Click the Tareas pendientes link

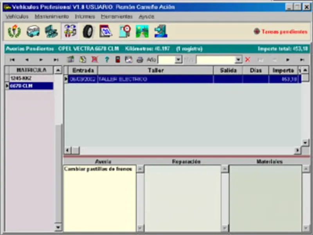coord(284,32)
